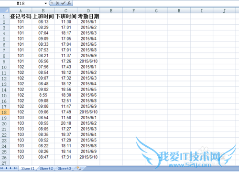Insert a new worksheet using the tab icon
This screenshot has width=239, height=172.
click(x=79, y=168)
